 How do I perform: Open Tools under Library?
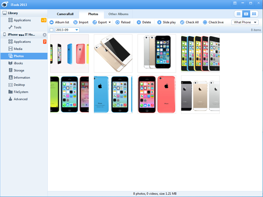click(x=18, y=27)
